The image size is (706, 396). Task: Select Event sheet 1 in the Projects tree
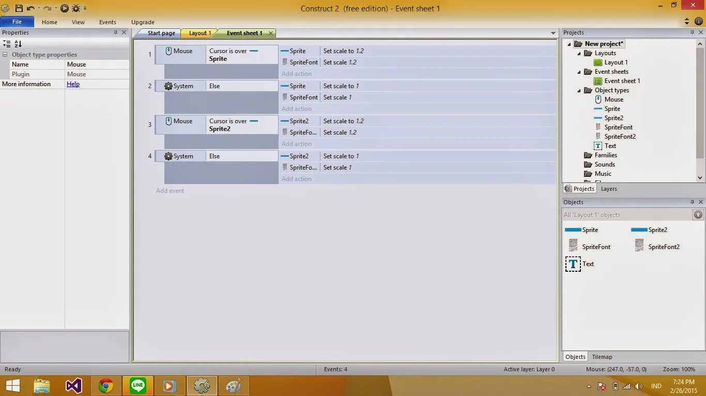click(617, 81)
